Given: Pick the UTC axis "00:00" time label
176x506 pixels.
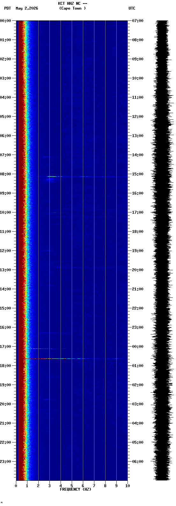Looking at the screenshot, I should tap(138, 347).
